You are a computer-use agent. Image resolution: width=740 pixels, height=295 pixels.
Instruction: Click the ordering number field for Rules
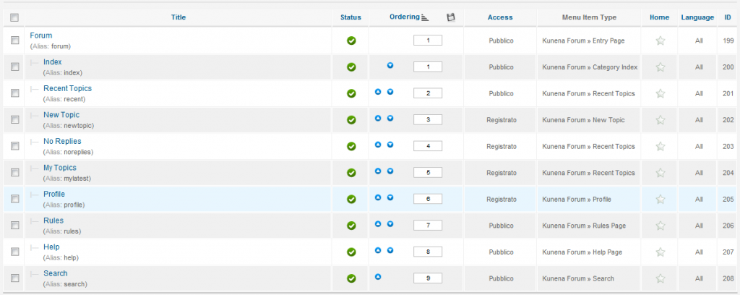[427, 226]
